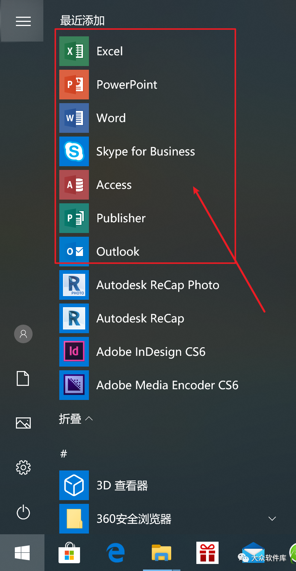The width and height of the screenshot is (296, 571).
Task: Open Settings gear in Start sidebar
Action: [x=23, y=467]
